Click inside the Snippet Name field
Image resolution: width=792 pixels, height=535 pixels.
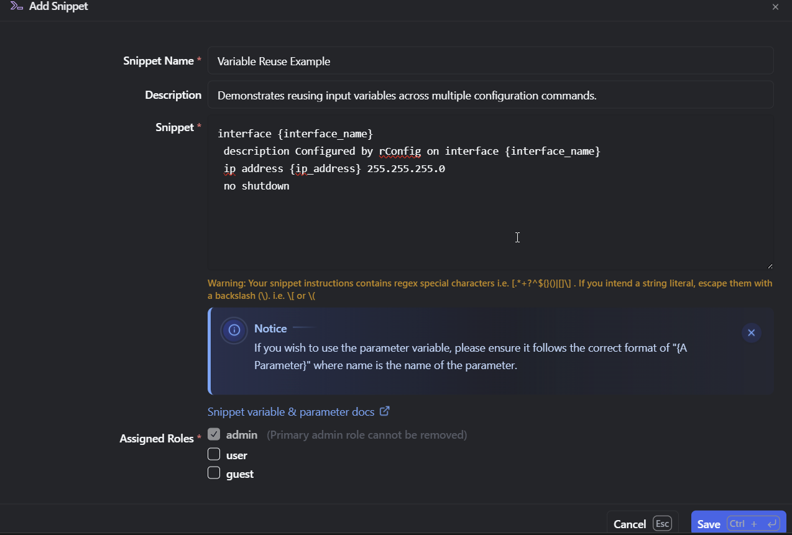[x=435, y=60]
